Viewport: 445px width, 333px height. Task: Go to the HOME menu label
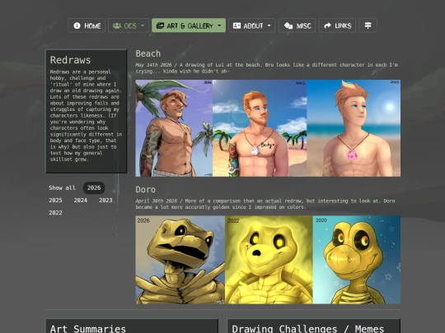click(x=92, y=25)
